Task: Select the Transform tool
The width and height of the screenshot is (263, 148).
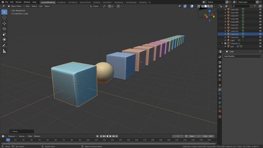Action: [5, 39]
